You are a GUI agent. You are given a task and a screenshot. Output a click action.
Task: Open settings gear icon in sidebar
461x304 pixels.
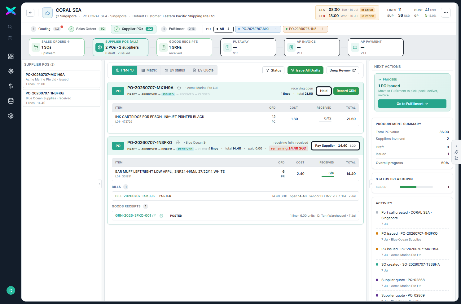click(x=11, y=116)
